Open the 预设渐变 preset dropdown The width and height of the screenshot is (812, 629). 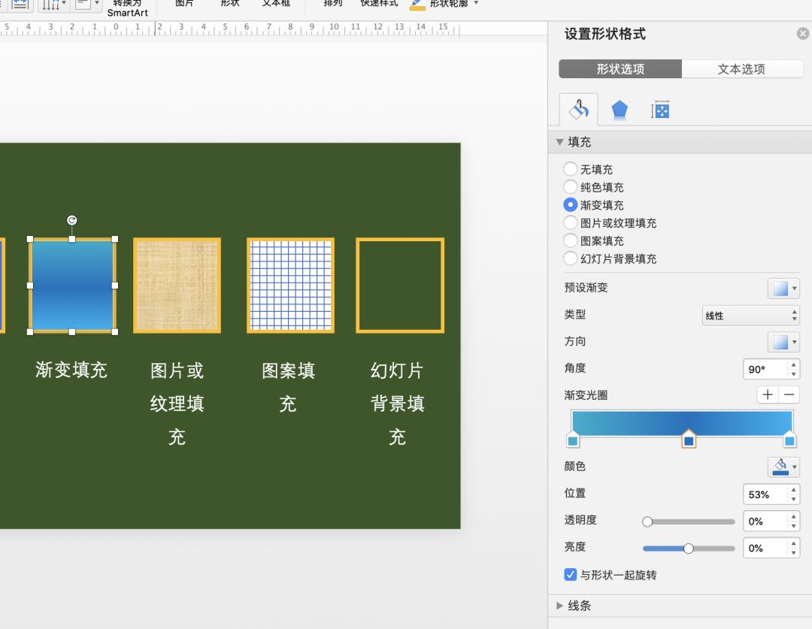783,289
